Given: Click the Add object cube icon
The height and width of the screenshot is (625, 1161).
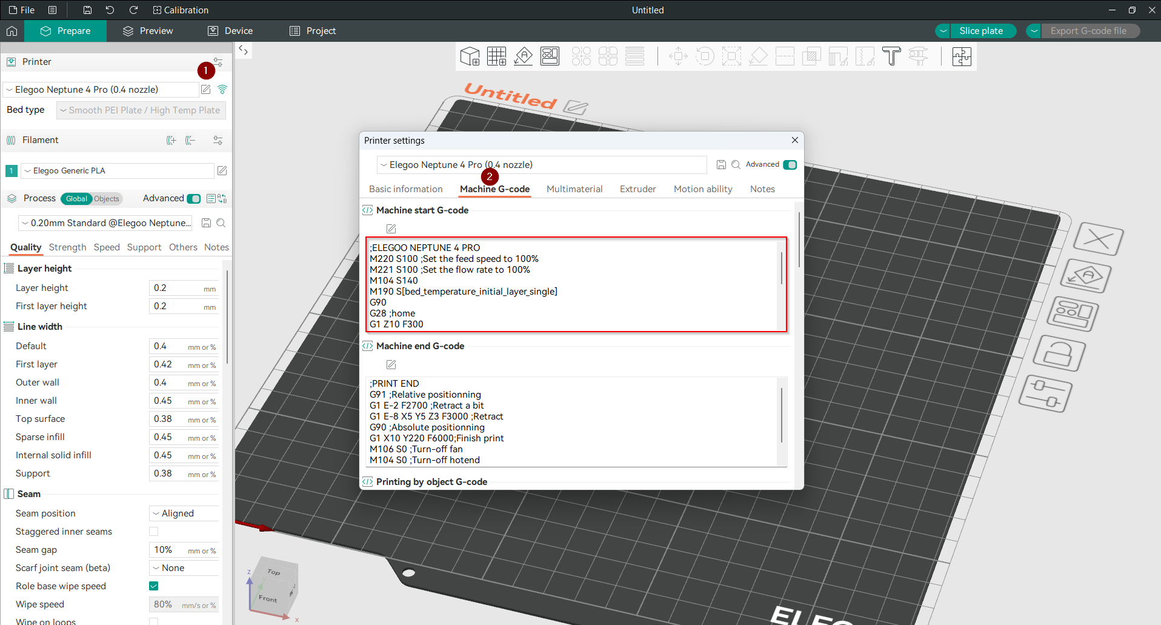Looking at the screenshot, I should tap(470, 56).
